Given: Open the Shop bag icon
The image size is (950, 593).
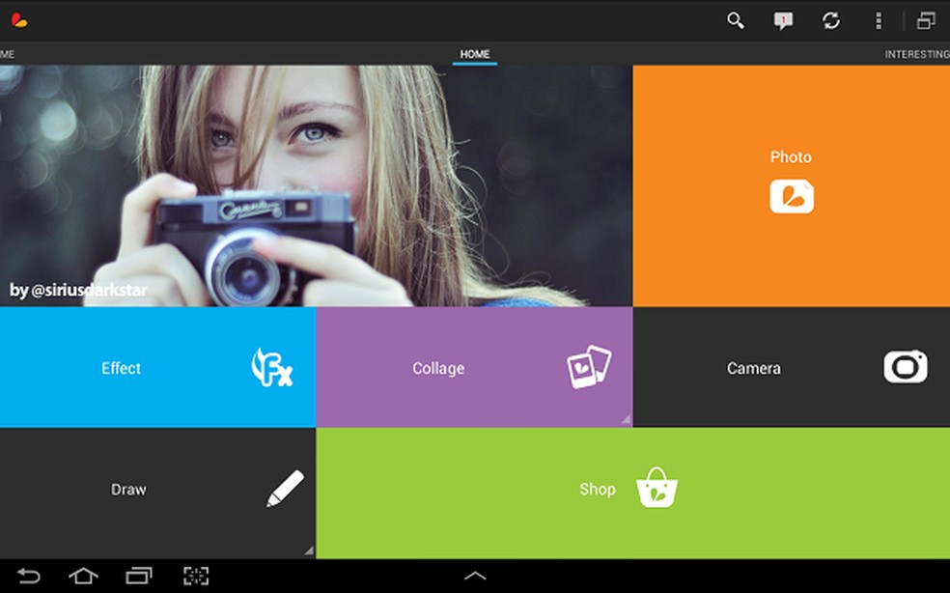Looking at the screenshot, I should click(657, 488).
